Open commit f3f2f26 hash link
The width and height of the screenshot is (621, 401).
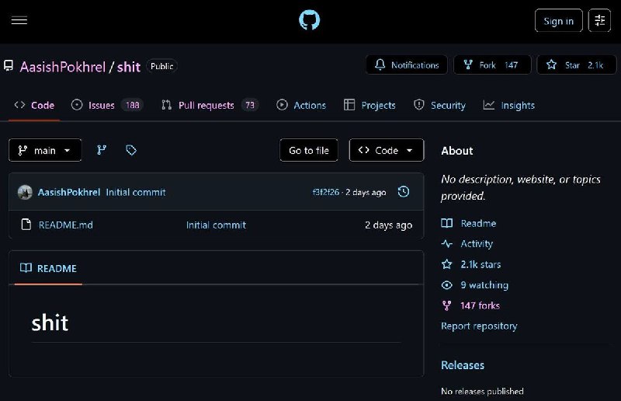point(325,193)
